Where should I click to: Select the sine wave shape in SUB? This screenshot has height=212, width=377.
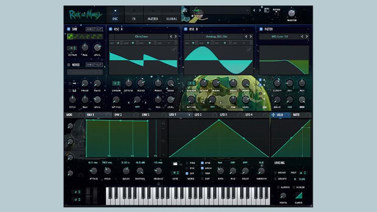coord(70,37)
